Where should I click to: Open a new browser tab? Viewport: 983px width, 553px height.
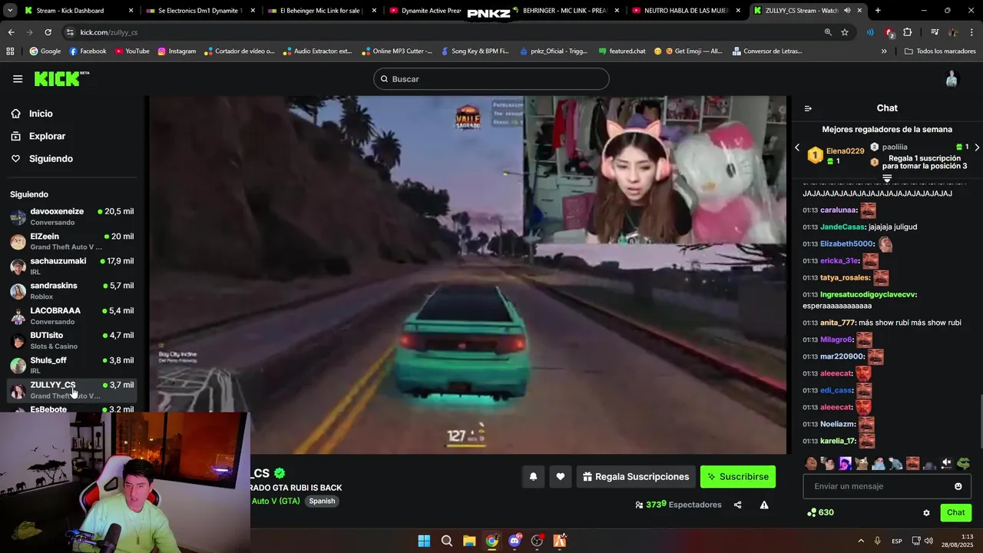(x=878, y=11)
